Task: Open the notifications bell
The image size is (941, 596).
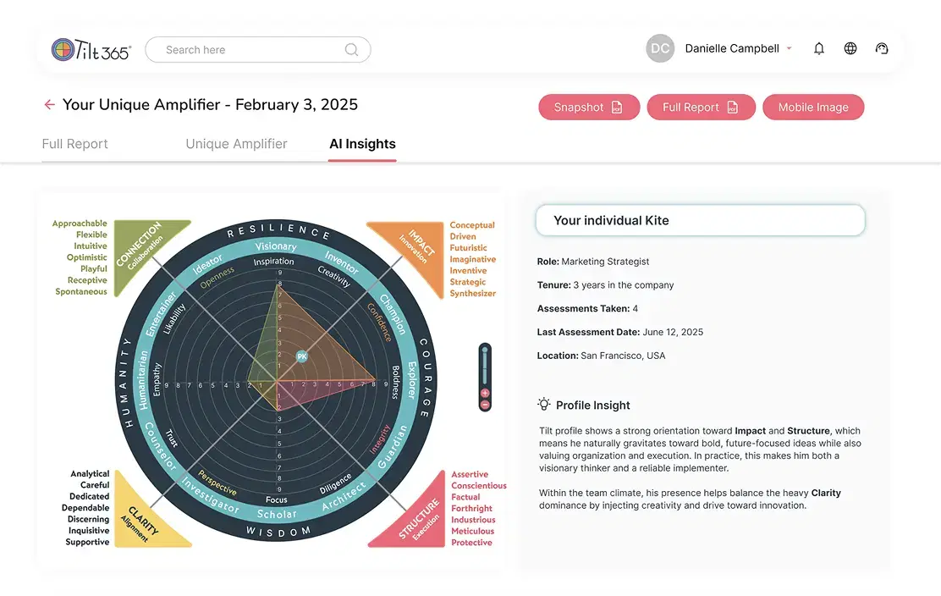Action: pyautogui.click(x=819, y=48)
